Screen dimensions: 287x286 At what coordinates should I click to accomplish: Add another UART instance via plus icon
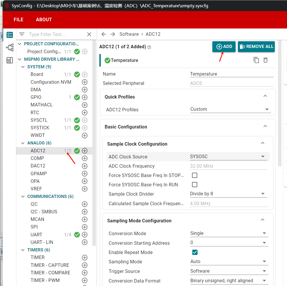(85, 235)
